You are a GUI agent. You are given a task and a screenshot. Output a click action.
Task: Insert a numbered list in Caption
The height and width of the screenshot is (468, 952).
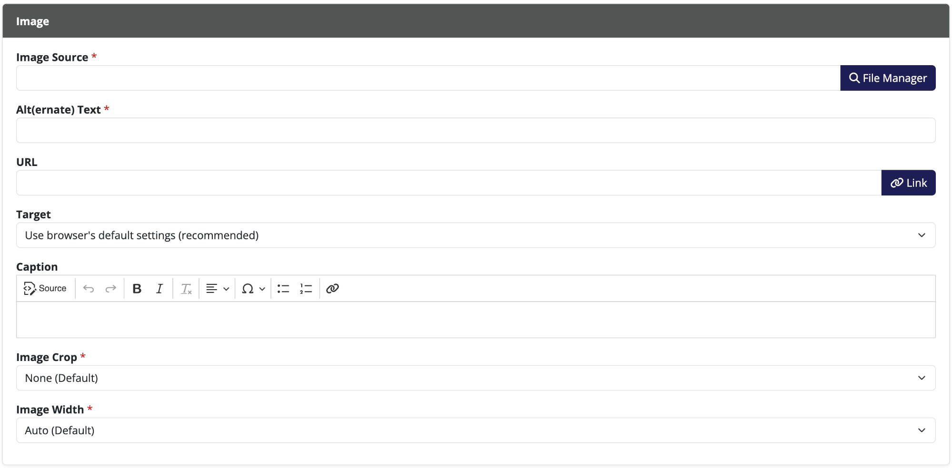coord(306,288)
